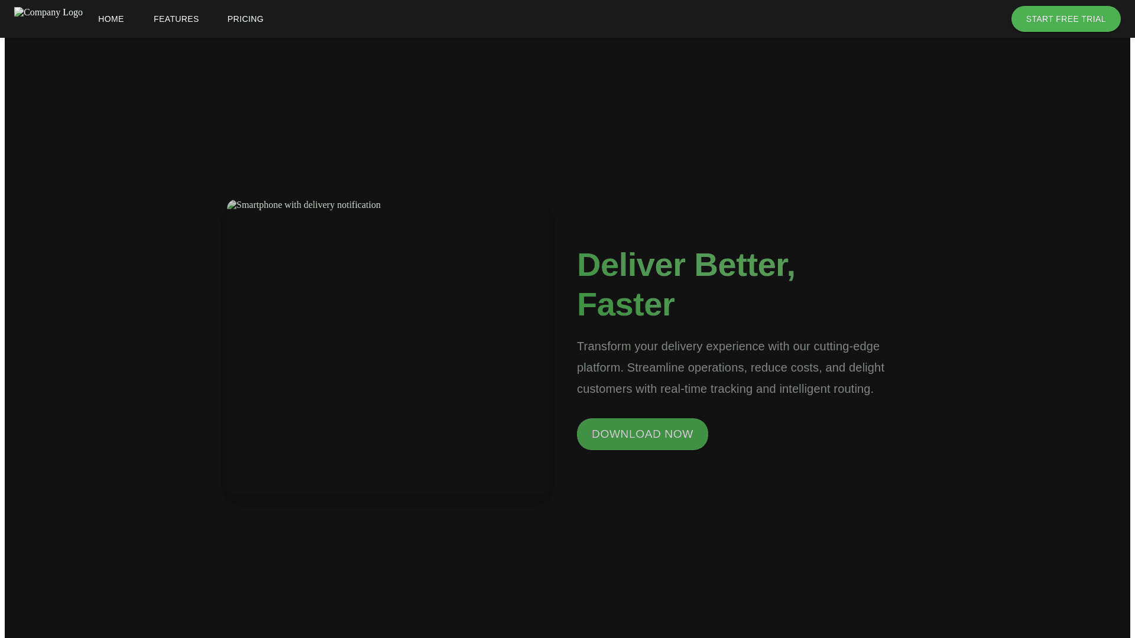Click the far right page edge strip
The height and width of the screenshot is (638, 1135).
coord(1132,331)
